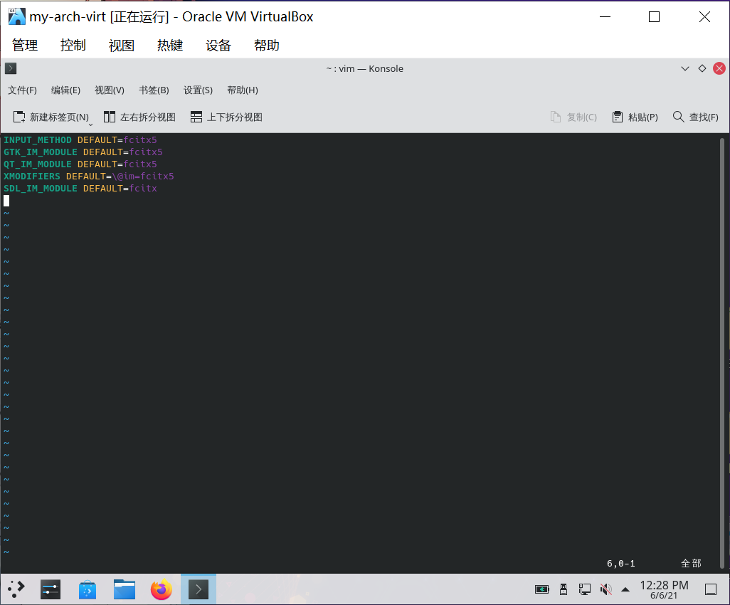Paste clipboard contents with 粘贴(P)
Screen dimensions: 730x605
tap(635, 117)
